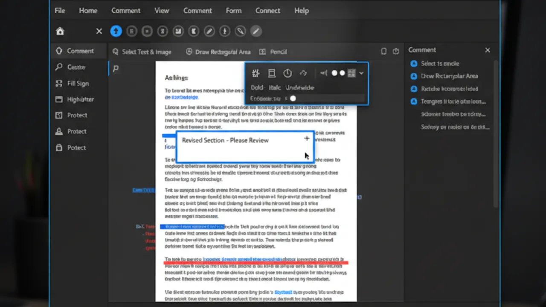Screen dimensions: 546x307
Task: Click the blue link in the last paragraph
Action: click(283, 292)
